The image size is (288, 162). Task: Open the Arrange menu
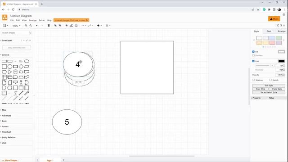click(x=33, y=20)
